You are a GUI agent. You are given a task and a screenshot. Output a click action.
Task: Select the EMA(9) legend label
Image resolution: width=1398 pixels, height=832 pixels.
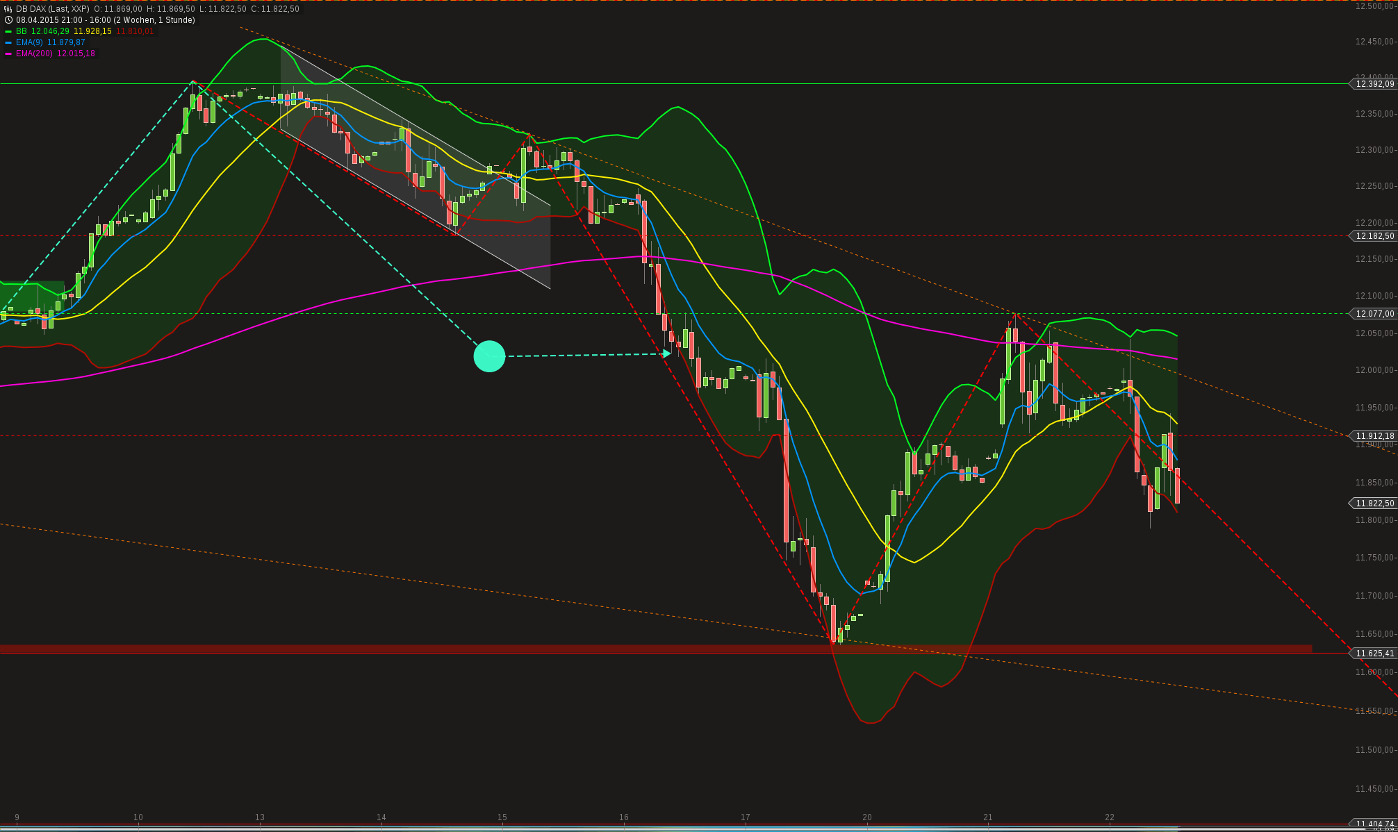point(29,42)
